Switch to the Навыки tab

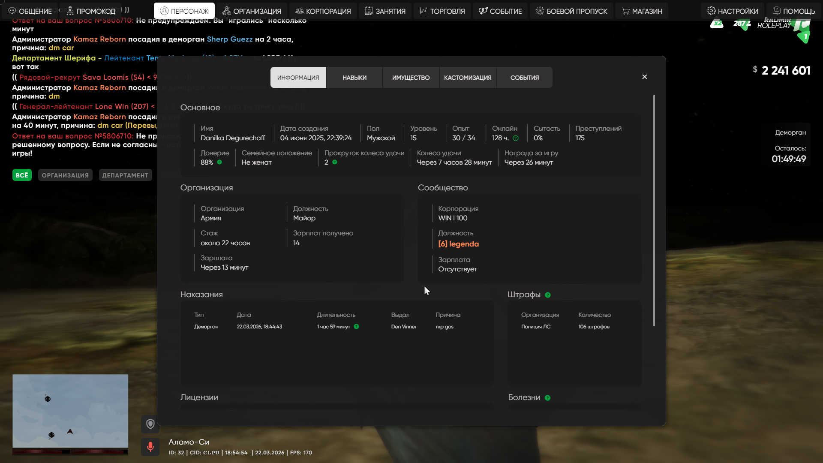354,78
